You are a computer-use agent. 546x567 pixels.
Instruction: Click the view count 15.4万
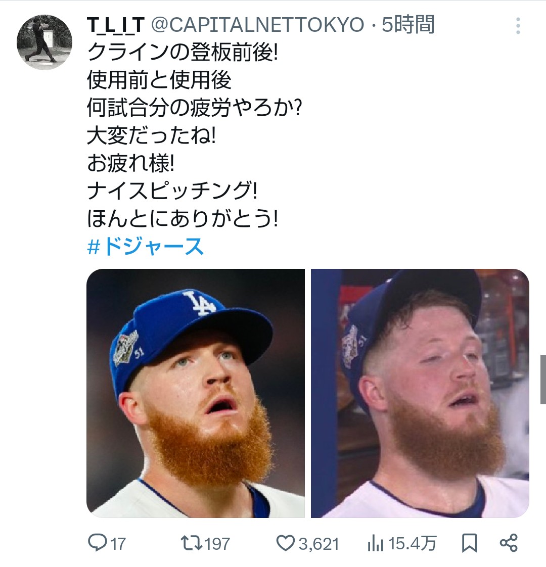click(412, 544)
